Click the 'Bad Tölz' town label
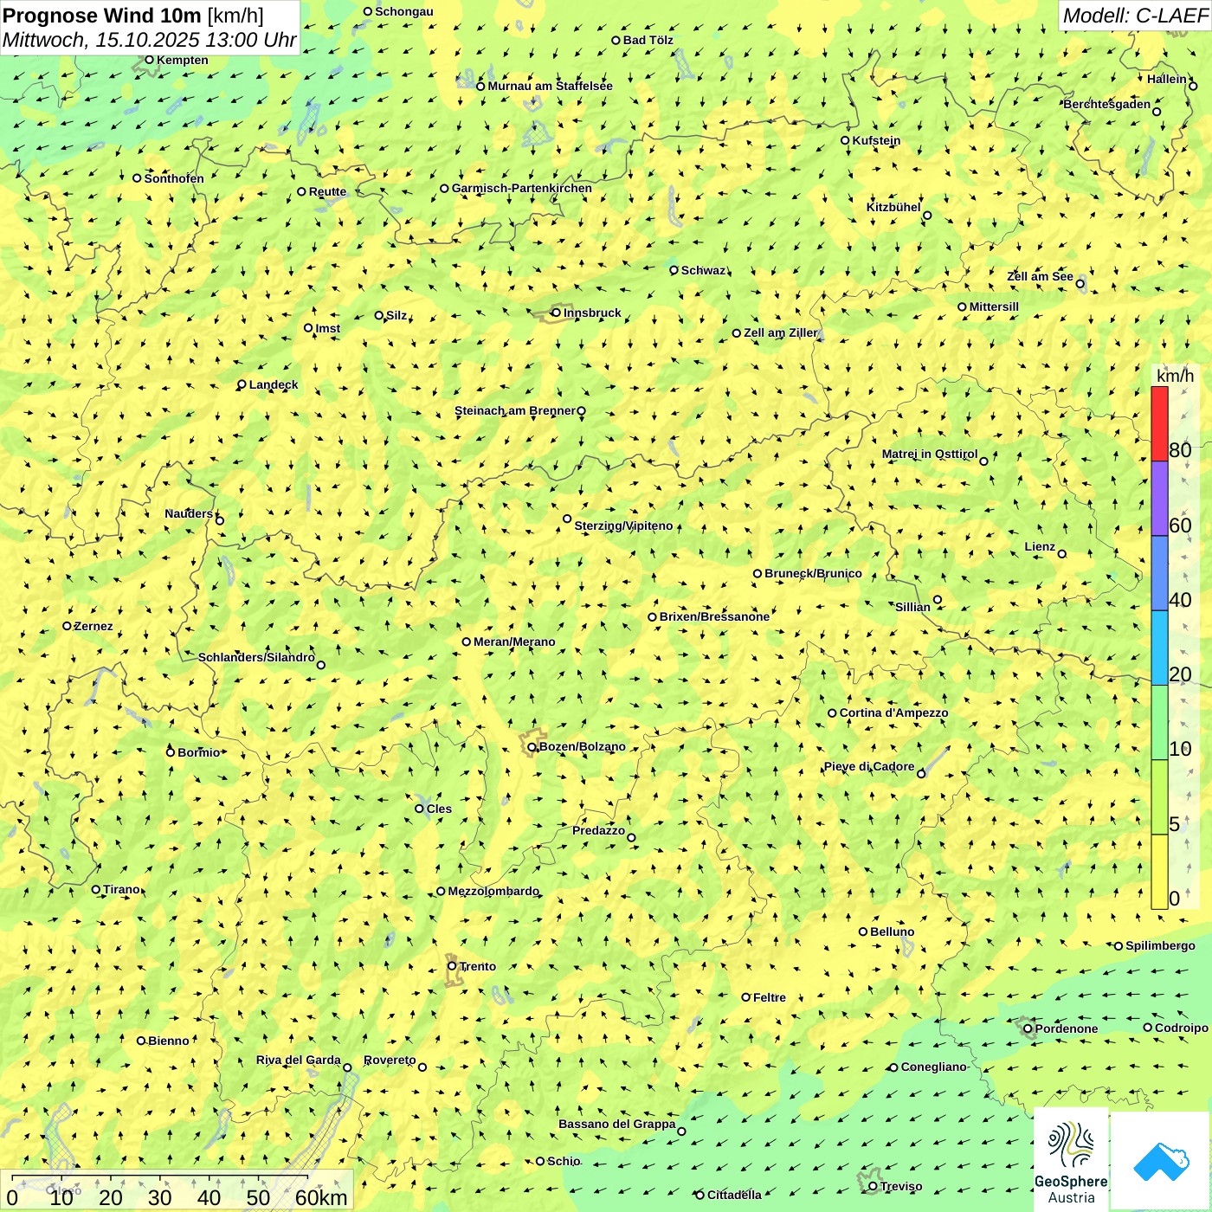Image resolution: width=1212 pixels, height=1212 pixels. pos(648,40)
